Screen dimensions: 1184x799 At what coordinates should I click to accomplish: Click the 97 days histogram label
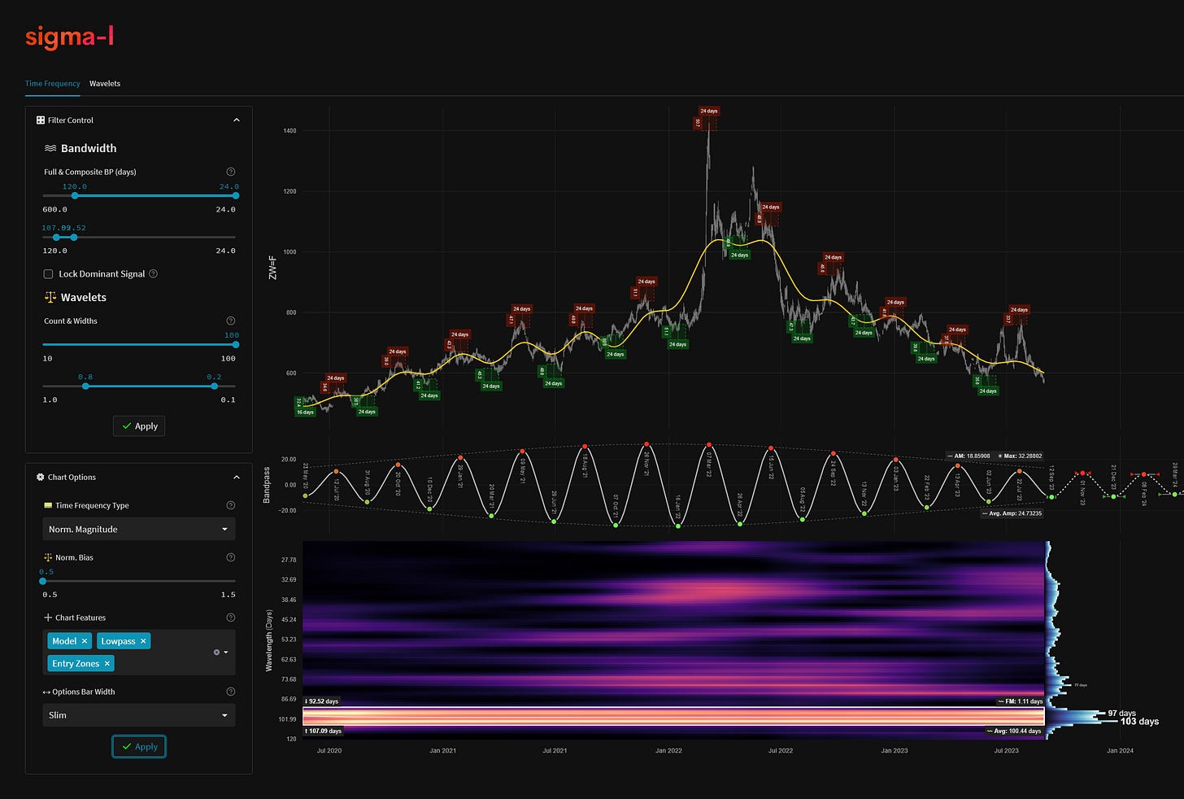tap(1121, 714)
